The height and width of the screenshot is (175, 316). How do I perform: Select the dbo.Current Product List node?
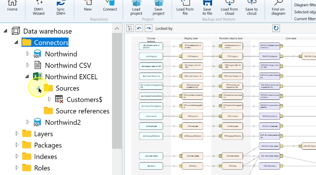tap(151, 76)
